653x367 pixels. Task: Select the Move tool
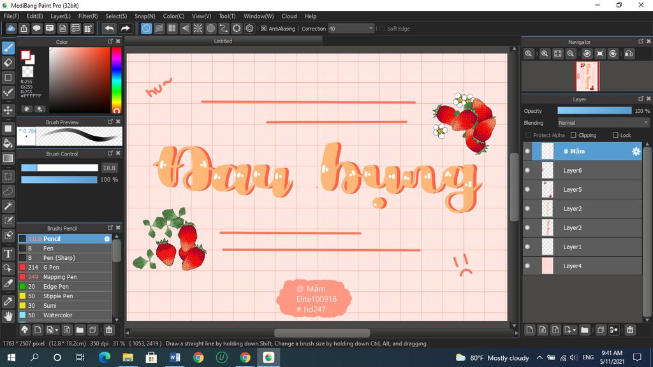[x=8, y=110]
